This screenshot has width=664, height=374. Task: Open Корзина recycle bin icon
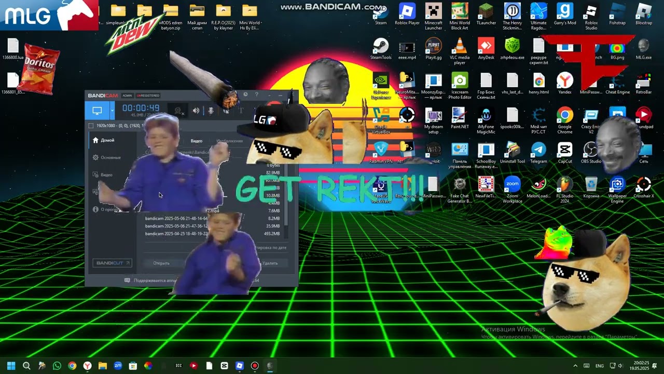click(591, 188)
